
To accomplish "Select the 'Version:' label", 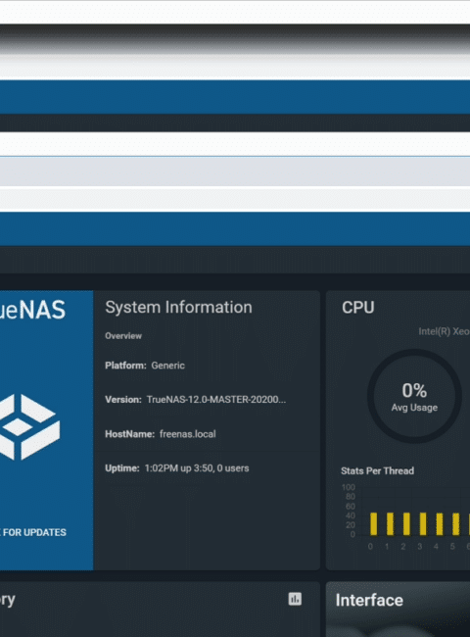I will pos(123,399).
